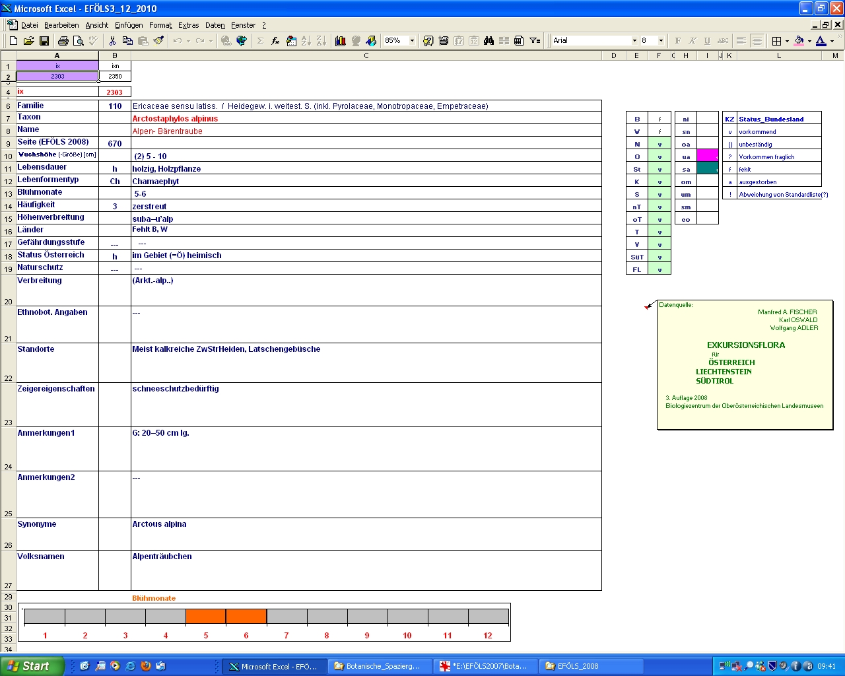Expand the Undo history dropdown arrow
Screen dimensions: 845x676
pyautogui.click(x=188, y=41)
